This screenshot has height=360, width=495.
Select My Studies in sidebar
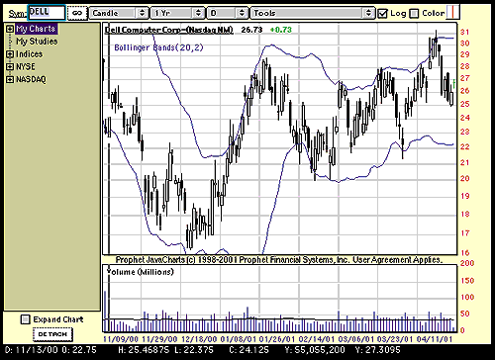(x=37, y=42)
